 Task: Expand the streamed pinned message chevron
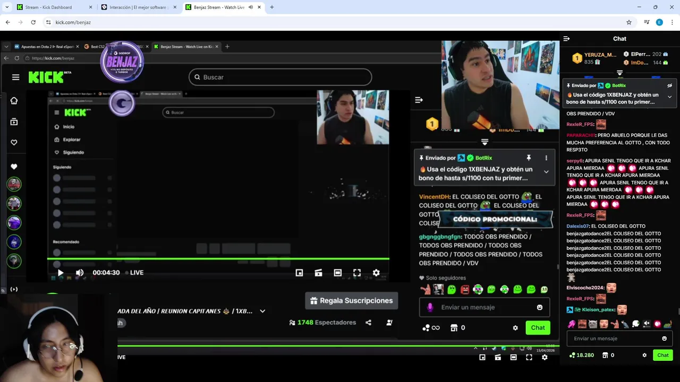[546, 171]
